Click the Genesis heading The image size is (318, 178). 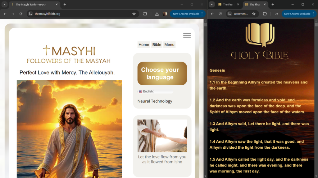[x=217, y=70]
